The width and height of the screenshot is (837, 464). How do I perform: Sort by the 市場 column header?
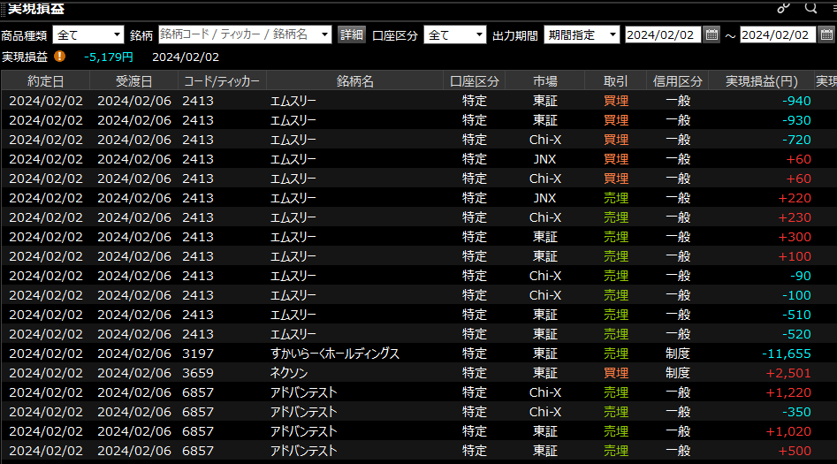[545, 81]
